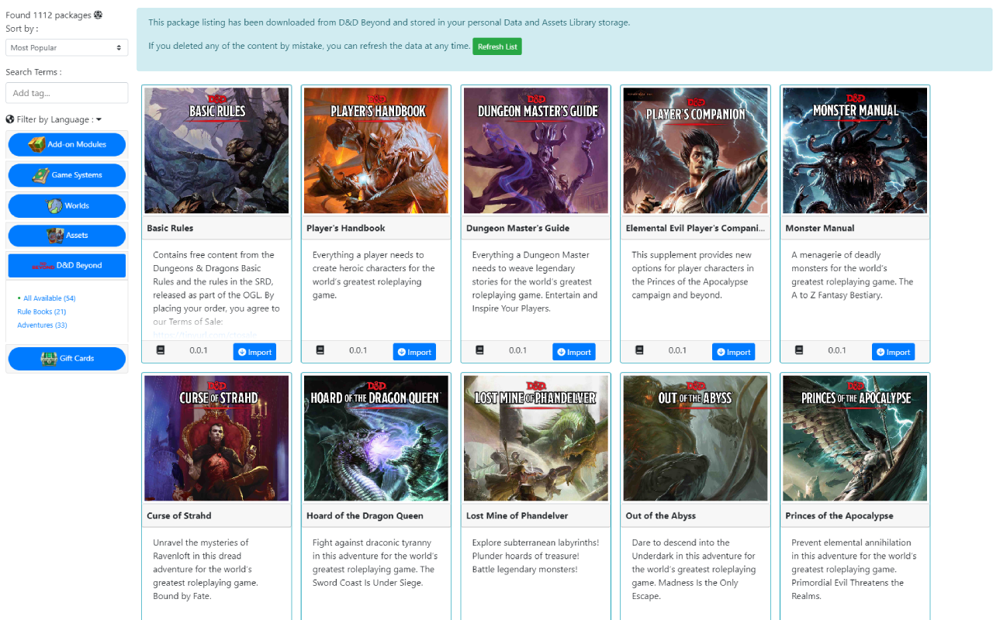Filter by Rule Books (21)
This screenshot has width=993, height=620.
[x=41, y=312]
